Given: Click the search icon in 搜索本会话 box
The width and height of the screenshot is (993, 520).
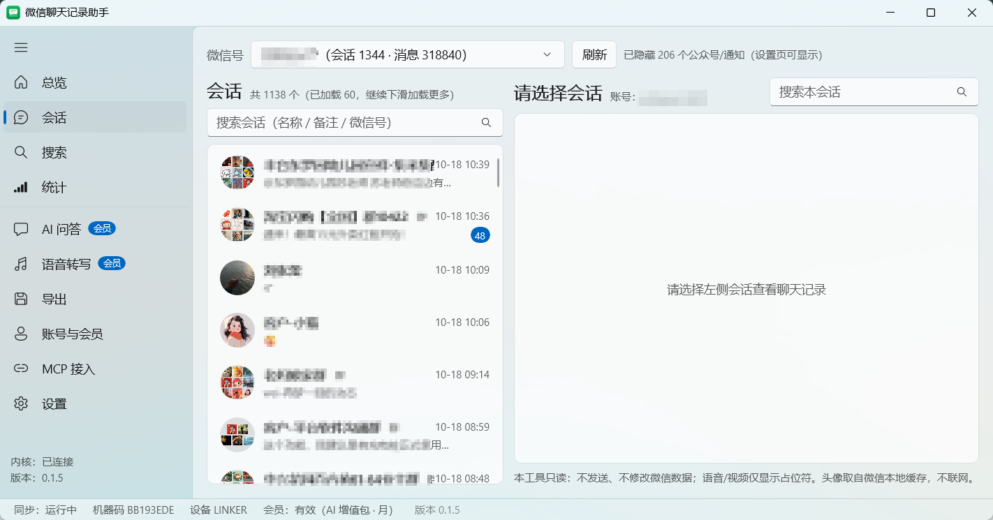Looking at the screenshot, I should click(962, 92).
